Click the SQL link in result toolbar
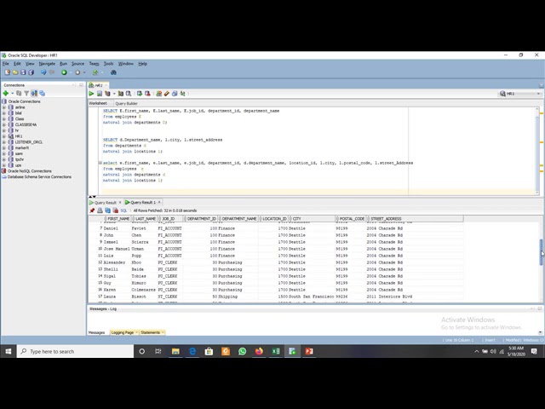Viewport: 545px width, 409px height. [123, 210]
